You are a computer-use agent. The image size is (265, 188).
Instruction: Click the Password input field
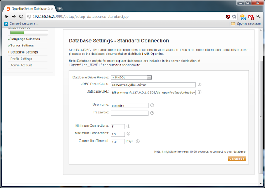[130, 113]
